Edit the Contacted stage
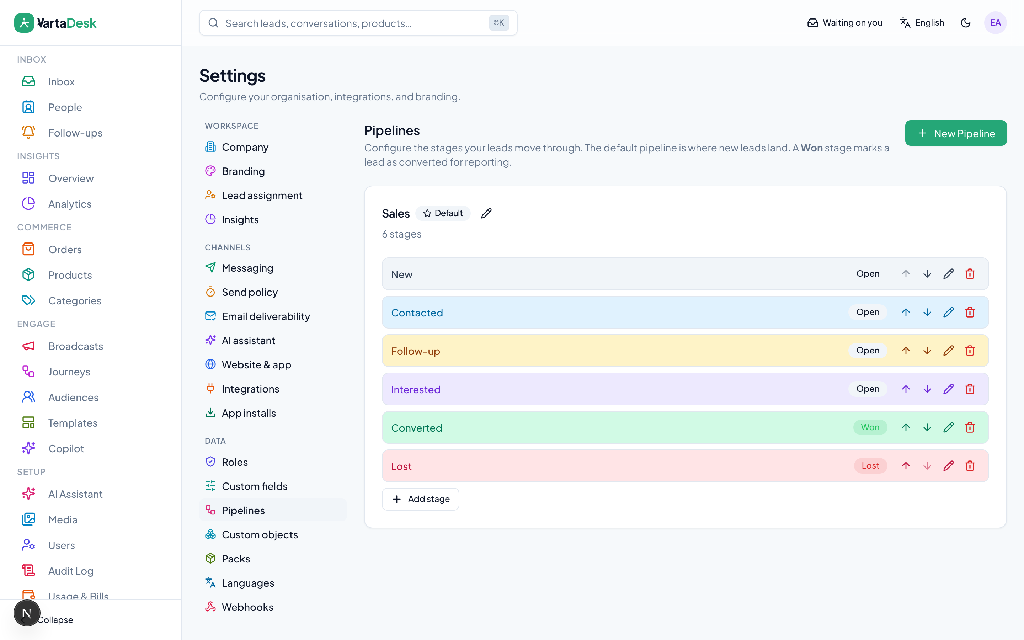 pos(948,313)
